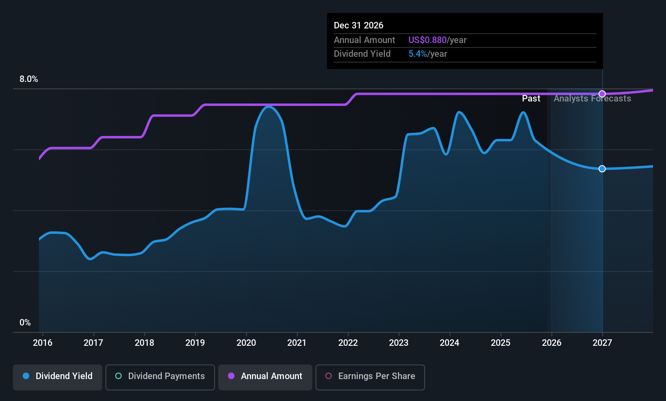666x401 pixels.
Task: Toggle the Earnings Per Share series visibility
Action: [x=370, y=376]
